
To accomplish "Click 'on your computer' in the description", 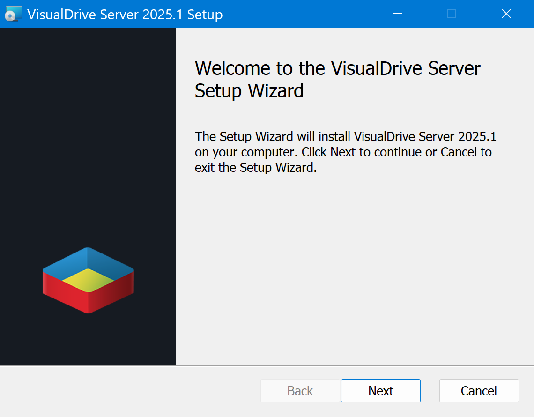I will pyautogui.click(x=245, y=152).
